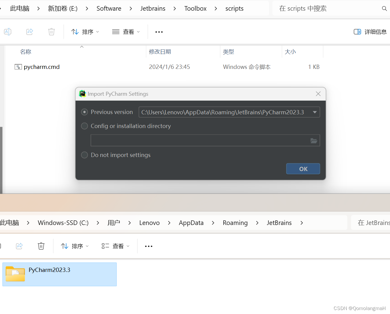Navigate to Lenovo breadcrumb folder
Viewport: 390px width, 314px height.
[x=149, y=223]
